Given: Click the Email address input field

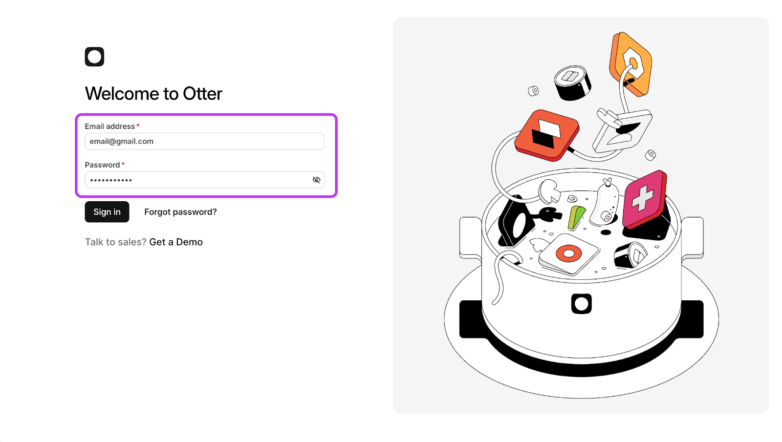Looking at the screenshot, I should coord(204,141).
